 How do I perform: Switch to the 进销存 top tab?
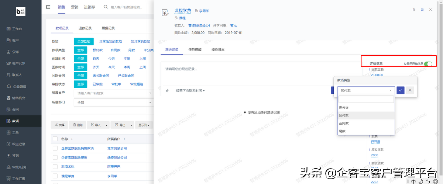(x=90, y=7)
